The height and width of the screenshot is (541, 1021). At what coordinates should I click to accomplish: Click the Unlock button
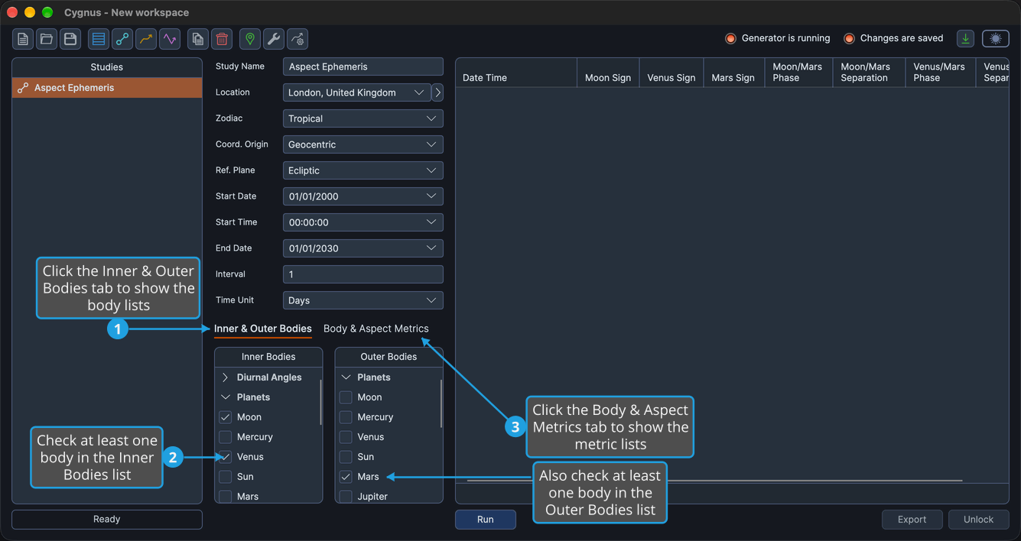pyautogui.click(x=978, y=520)
